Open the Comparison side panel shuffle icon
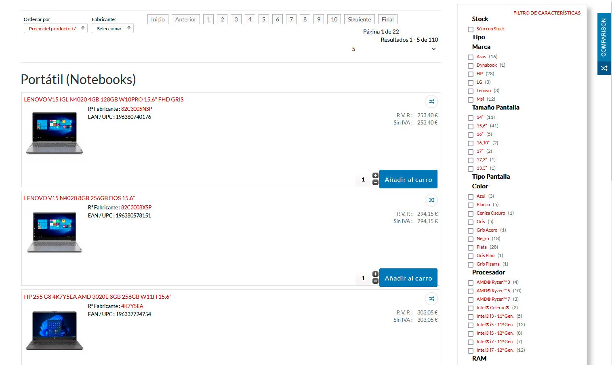Screen dimensions: 612x365 pyautogui.click(x=604, y=68)
